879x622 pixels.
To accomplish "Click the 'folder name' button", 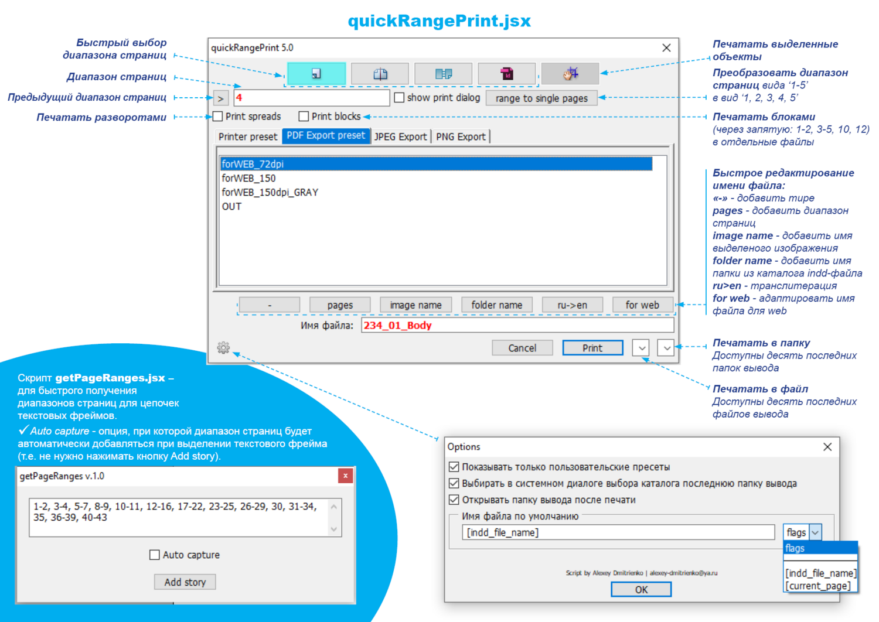I will point(497,305).
